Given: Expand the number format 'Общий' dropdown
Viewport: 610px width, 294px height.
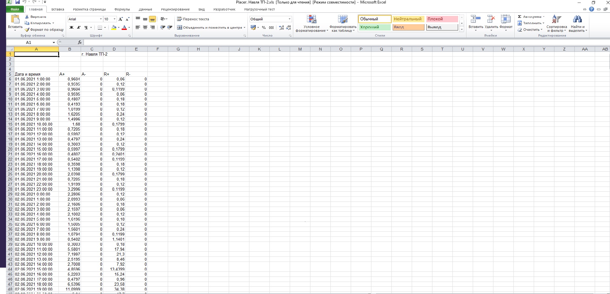Looking at the screenshot, I should (x=289, y=19).
